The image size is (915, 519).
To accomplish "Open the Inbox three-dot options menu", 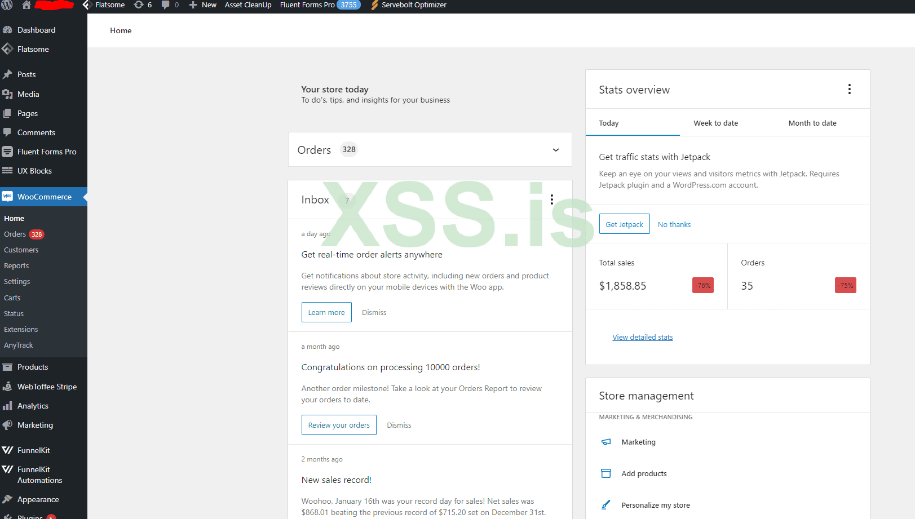I will (552, 199).
